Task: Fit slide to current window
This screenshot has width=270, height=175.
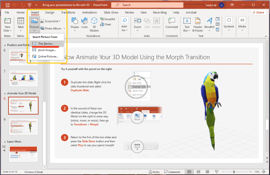Action: pyautogui.click(x=264, y=172)
